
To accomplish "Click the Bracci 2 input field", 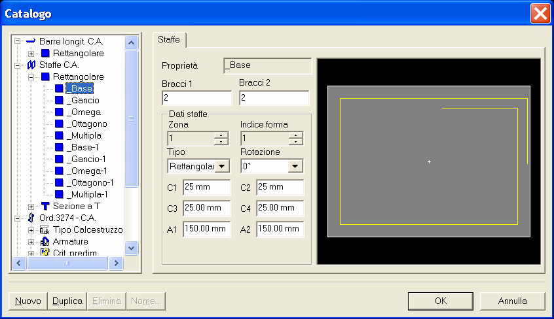I will 274,98.
